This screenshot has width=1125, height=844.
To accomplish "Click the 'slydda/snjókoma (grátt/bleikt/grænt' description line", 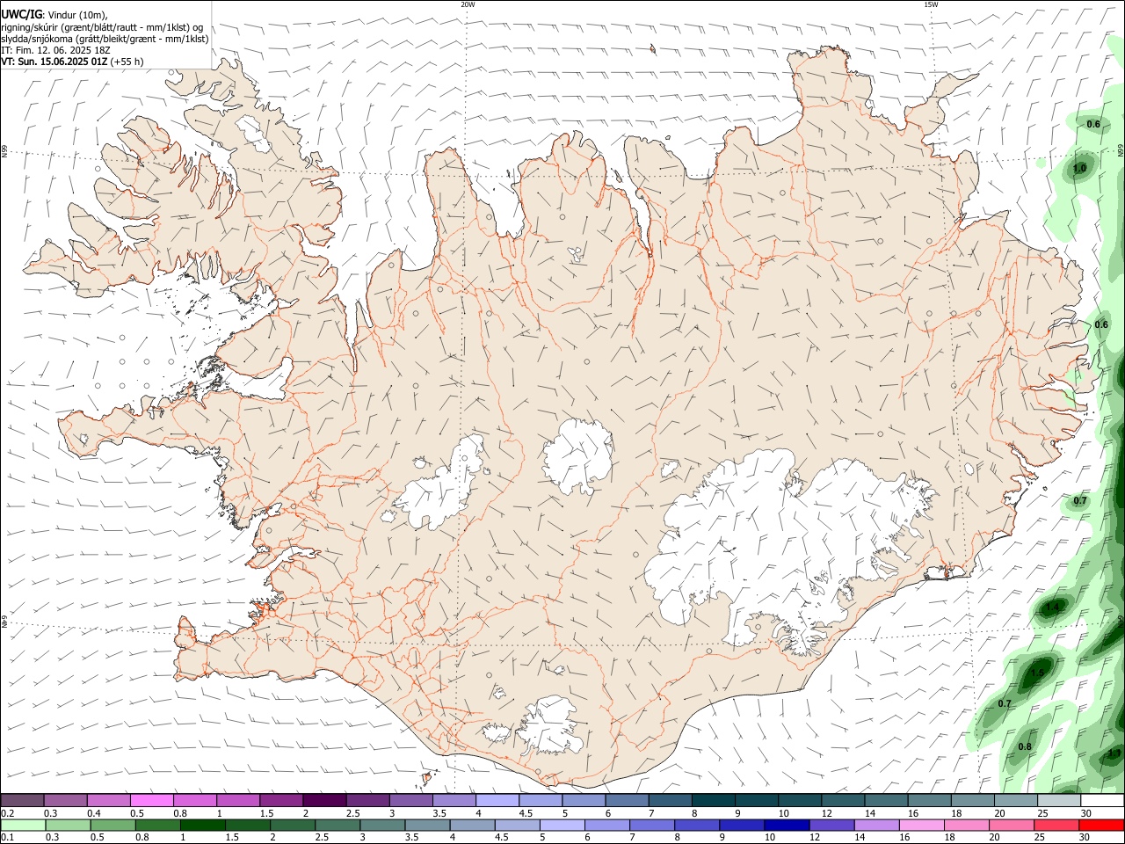I will point(105,39).
